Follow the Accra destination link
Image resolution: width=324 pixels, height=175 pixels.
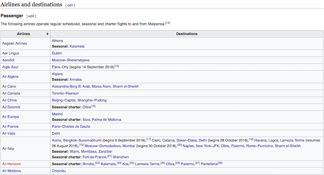pos(56,140)
